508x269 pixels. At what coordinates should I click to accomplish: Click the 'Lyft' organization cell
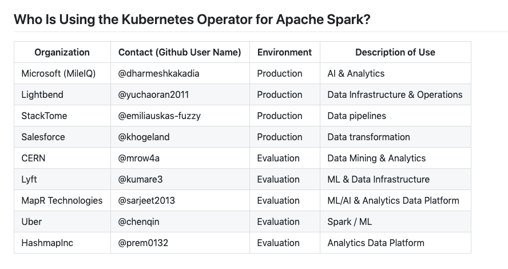point(62,179)
